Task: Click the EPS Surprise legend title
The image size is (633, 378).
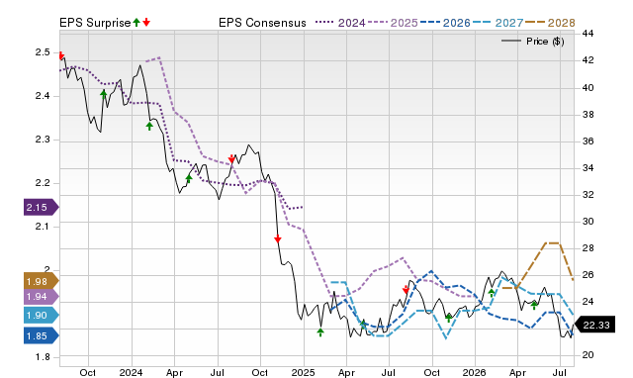Action: 95,23
